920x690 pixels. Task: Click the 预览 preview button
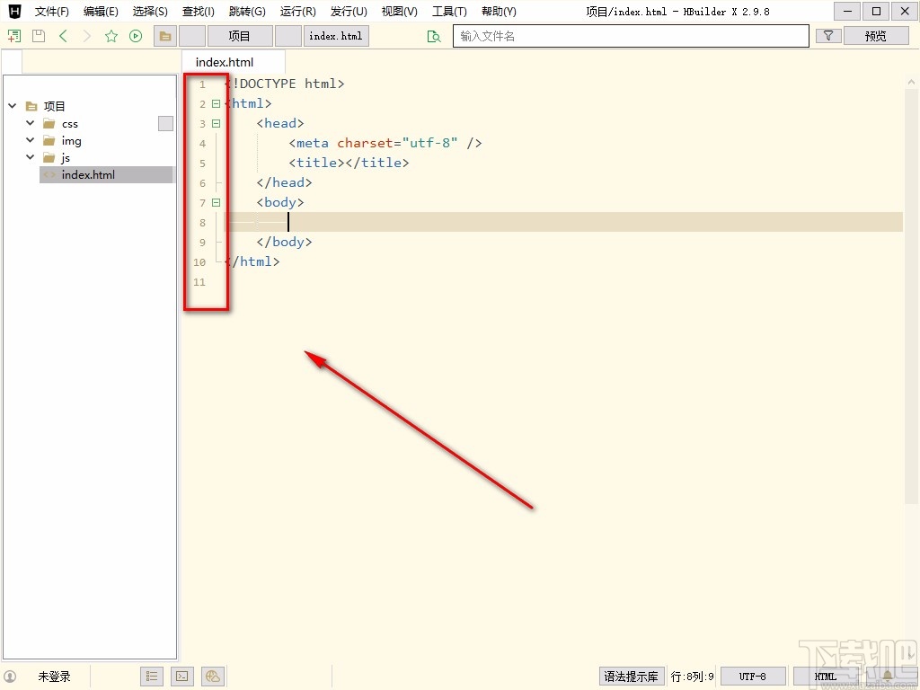pyautogui.click(x=875, y=36)
